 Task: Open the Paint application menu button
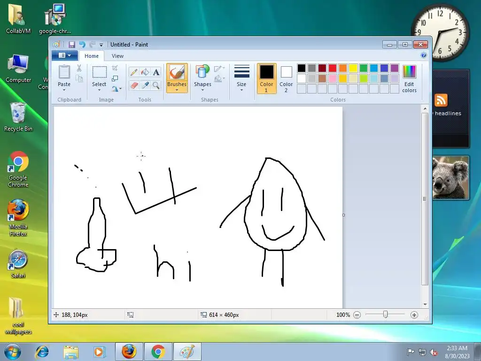(x=64, y=55)
